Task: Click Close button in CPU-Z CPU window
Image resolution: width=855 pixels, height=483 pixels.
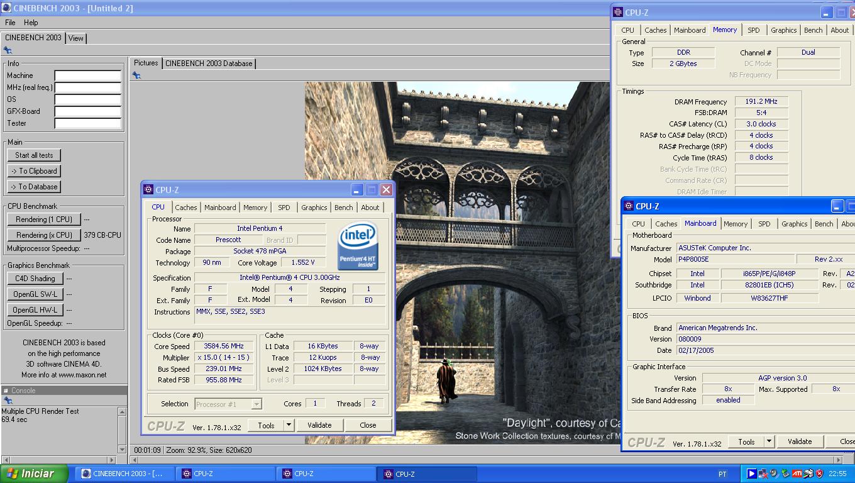Action: [368, 425]
